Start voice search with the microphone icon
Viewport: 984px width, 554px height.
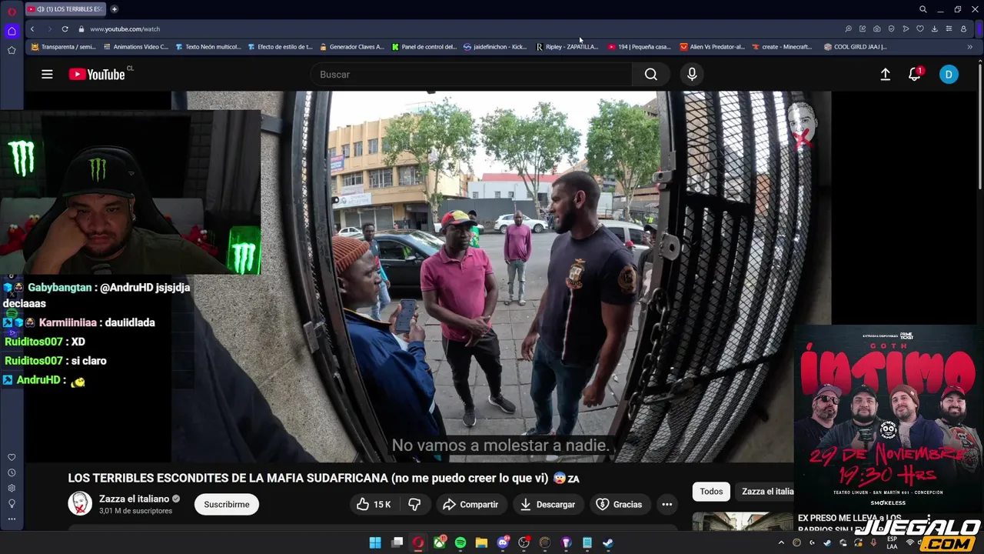coord(692,75)
